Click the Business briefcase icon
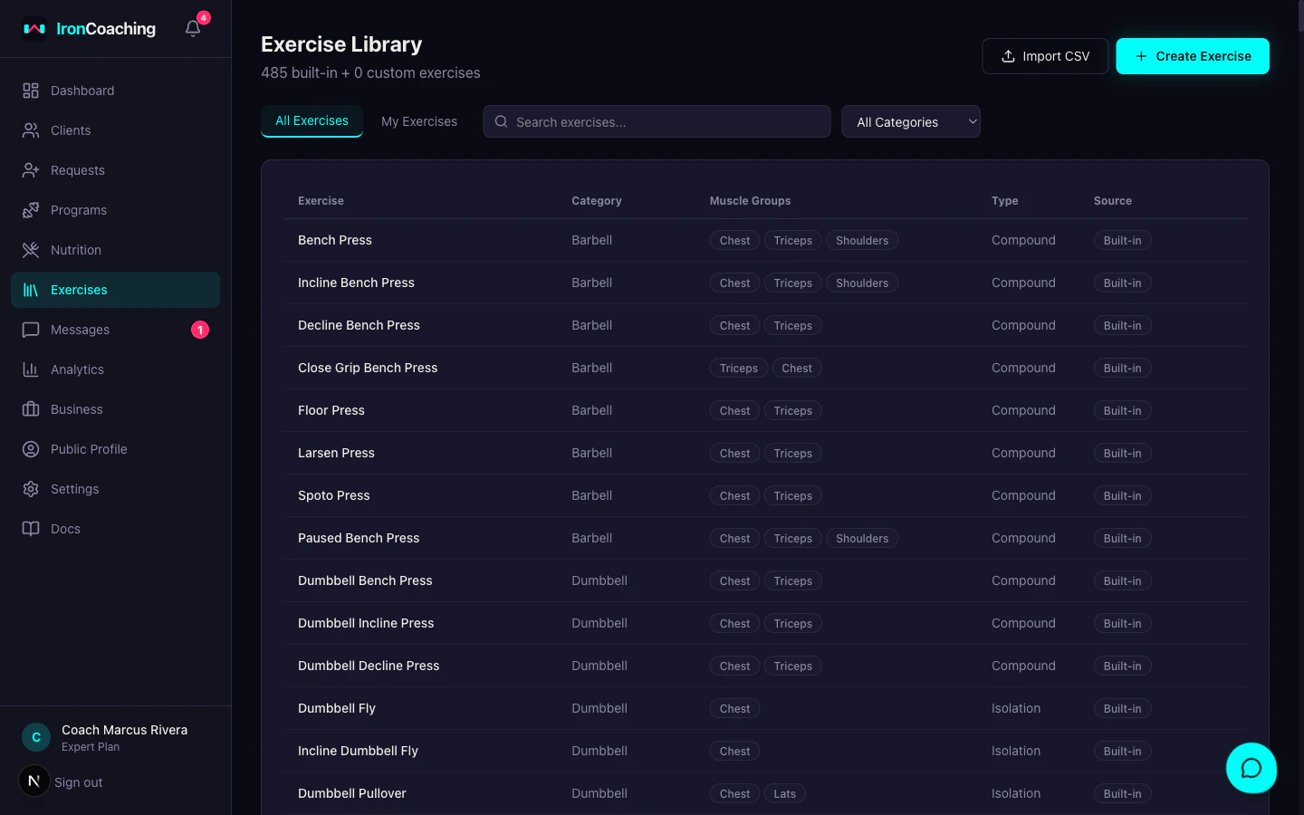This screenshot has width=1304, height=815. tap(31, 409)
